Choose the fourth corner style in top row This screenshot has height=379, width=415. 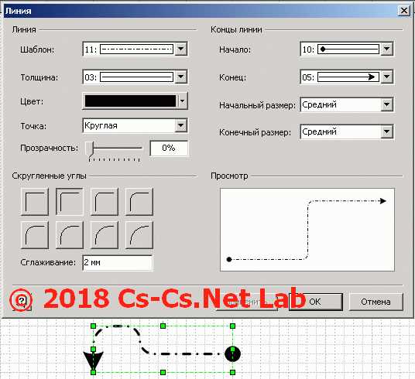click(x=139, y=202)
